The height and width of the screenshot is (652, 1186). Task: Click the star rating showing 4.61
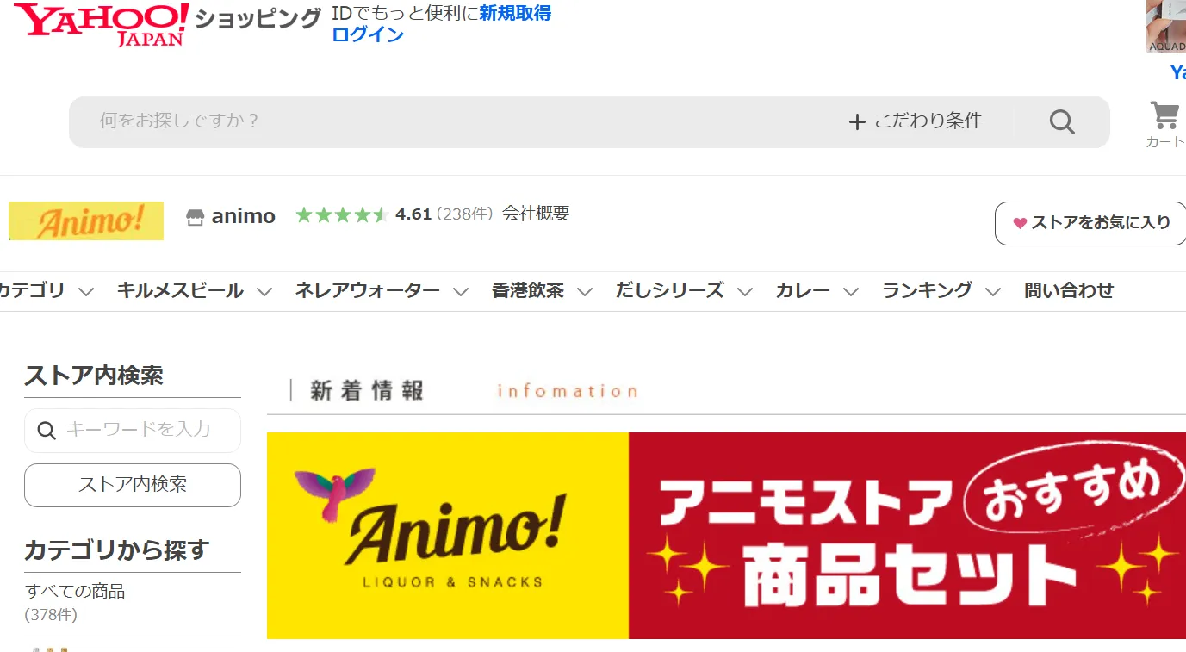[341, 214]
